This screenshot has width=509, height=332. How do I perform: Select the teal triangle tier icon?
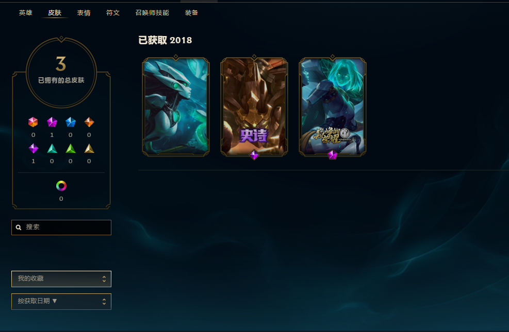[52, 148]
